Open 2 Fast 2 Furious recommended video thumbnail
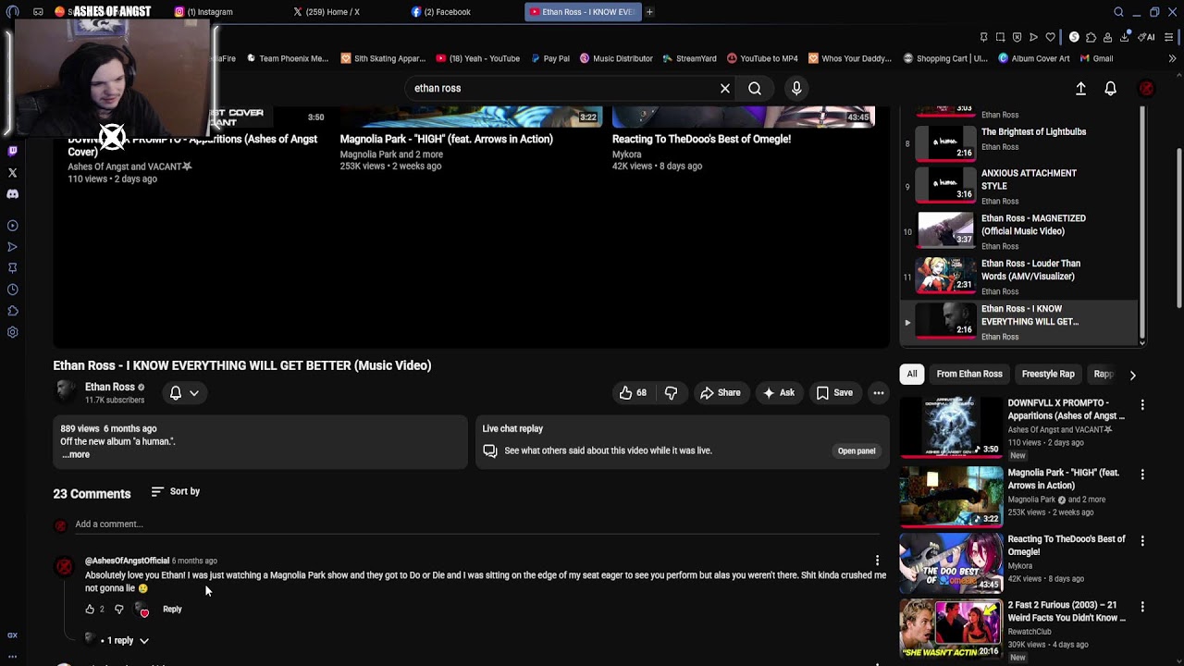The image size is (1184, 666). 951,629
